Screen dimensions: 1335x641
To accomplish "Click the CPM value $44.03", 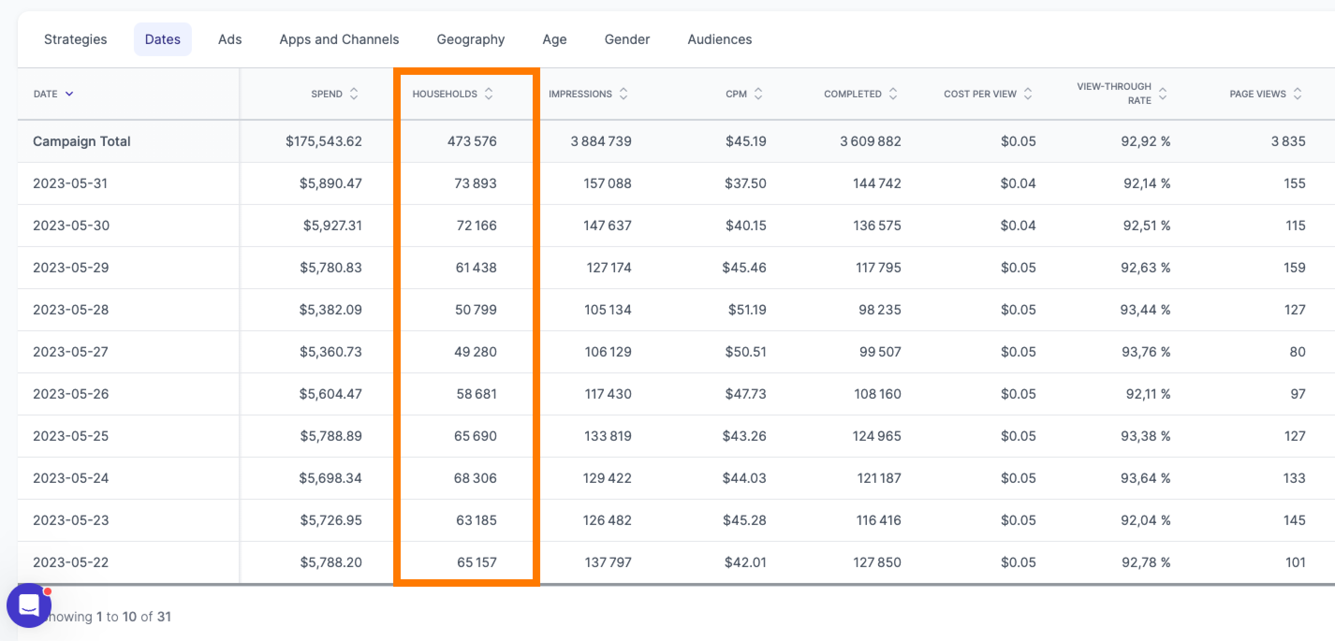I will [x=744, y=477].
